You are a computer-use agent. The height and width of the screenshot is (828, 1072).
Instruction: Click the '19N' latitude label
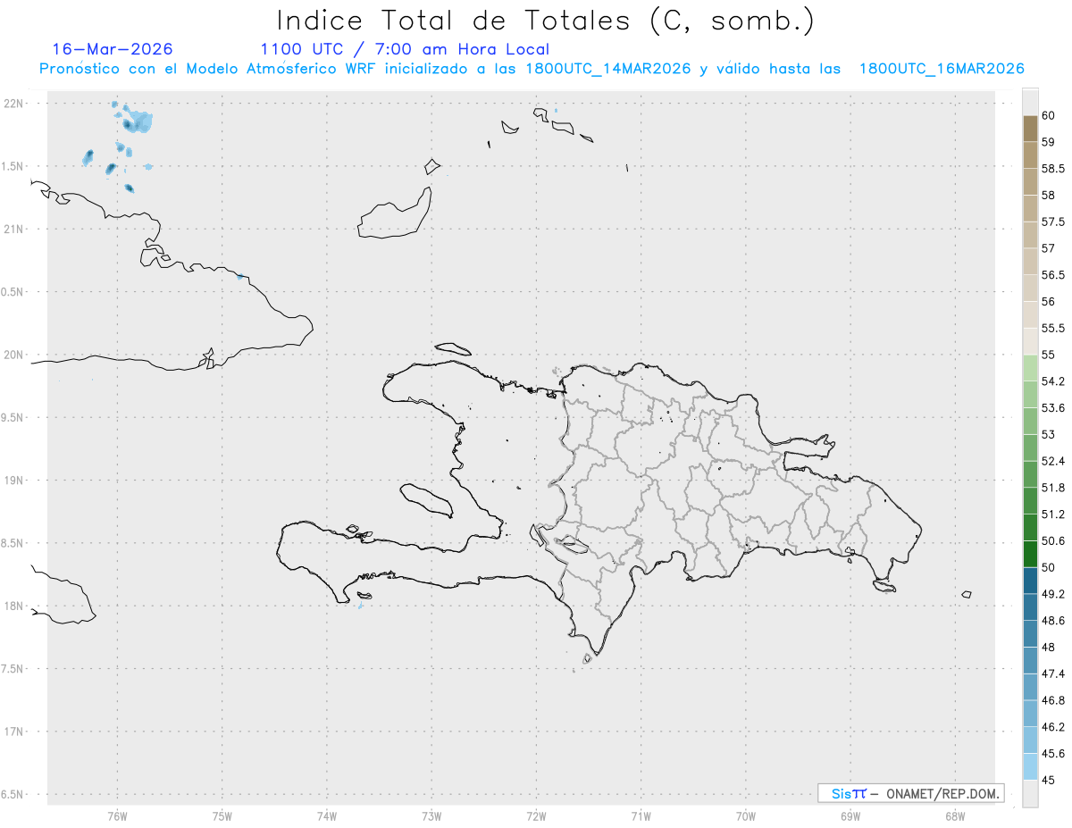click(14, 481)
